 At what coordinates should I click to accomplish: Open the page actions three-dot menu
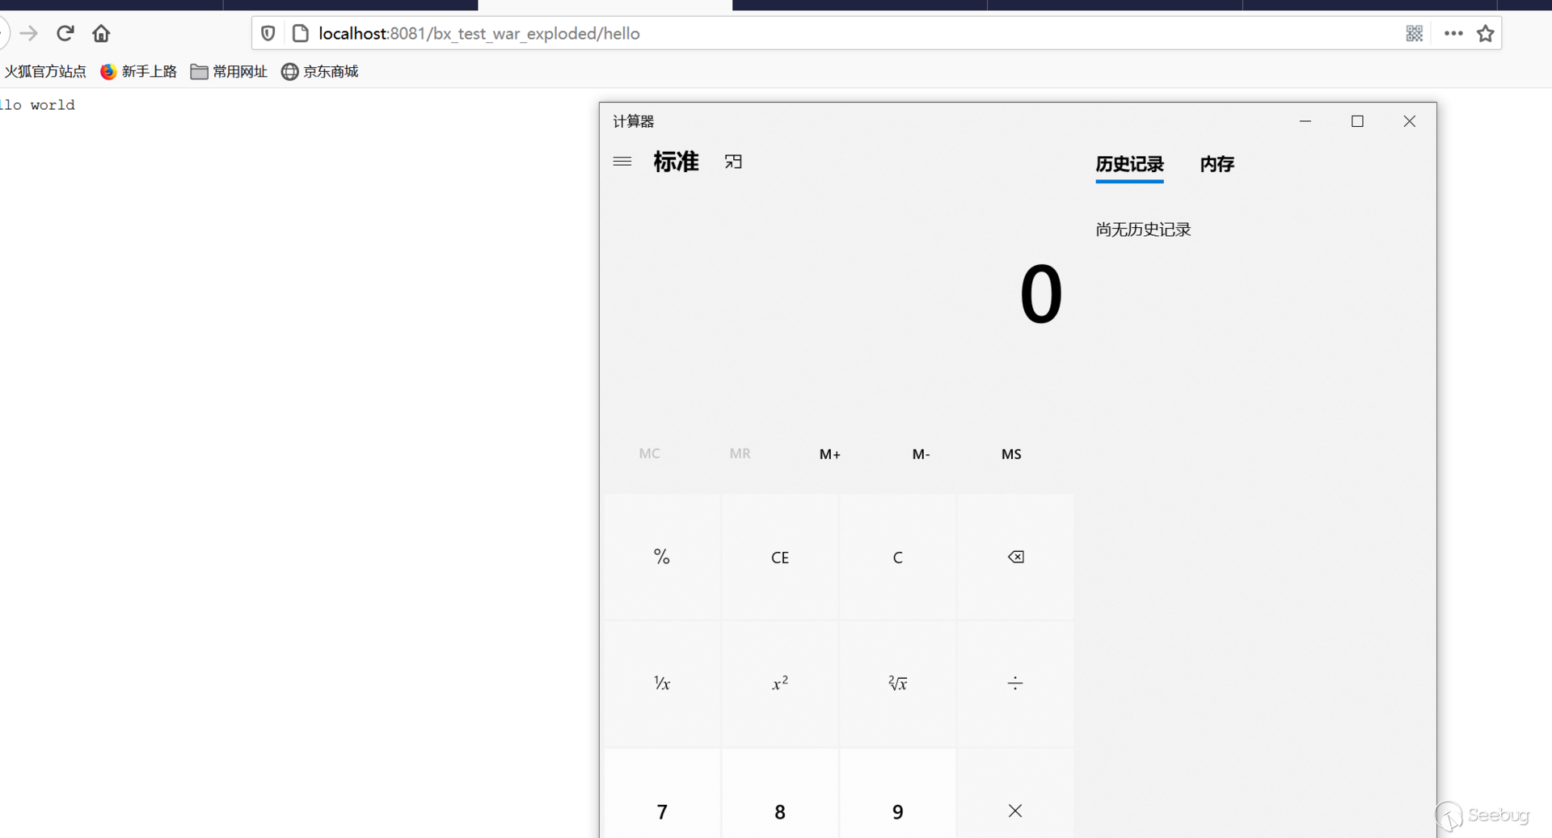click(x=1453, y=33)
